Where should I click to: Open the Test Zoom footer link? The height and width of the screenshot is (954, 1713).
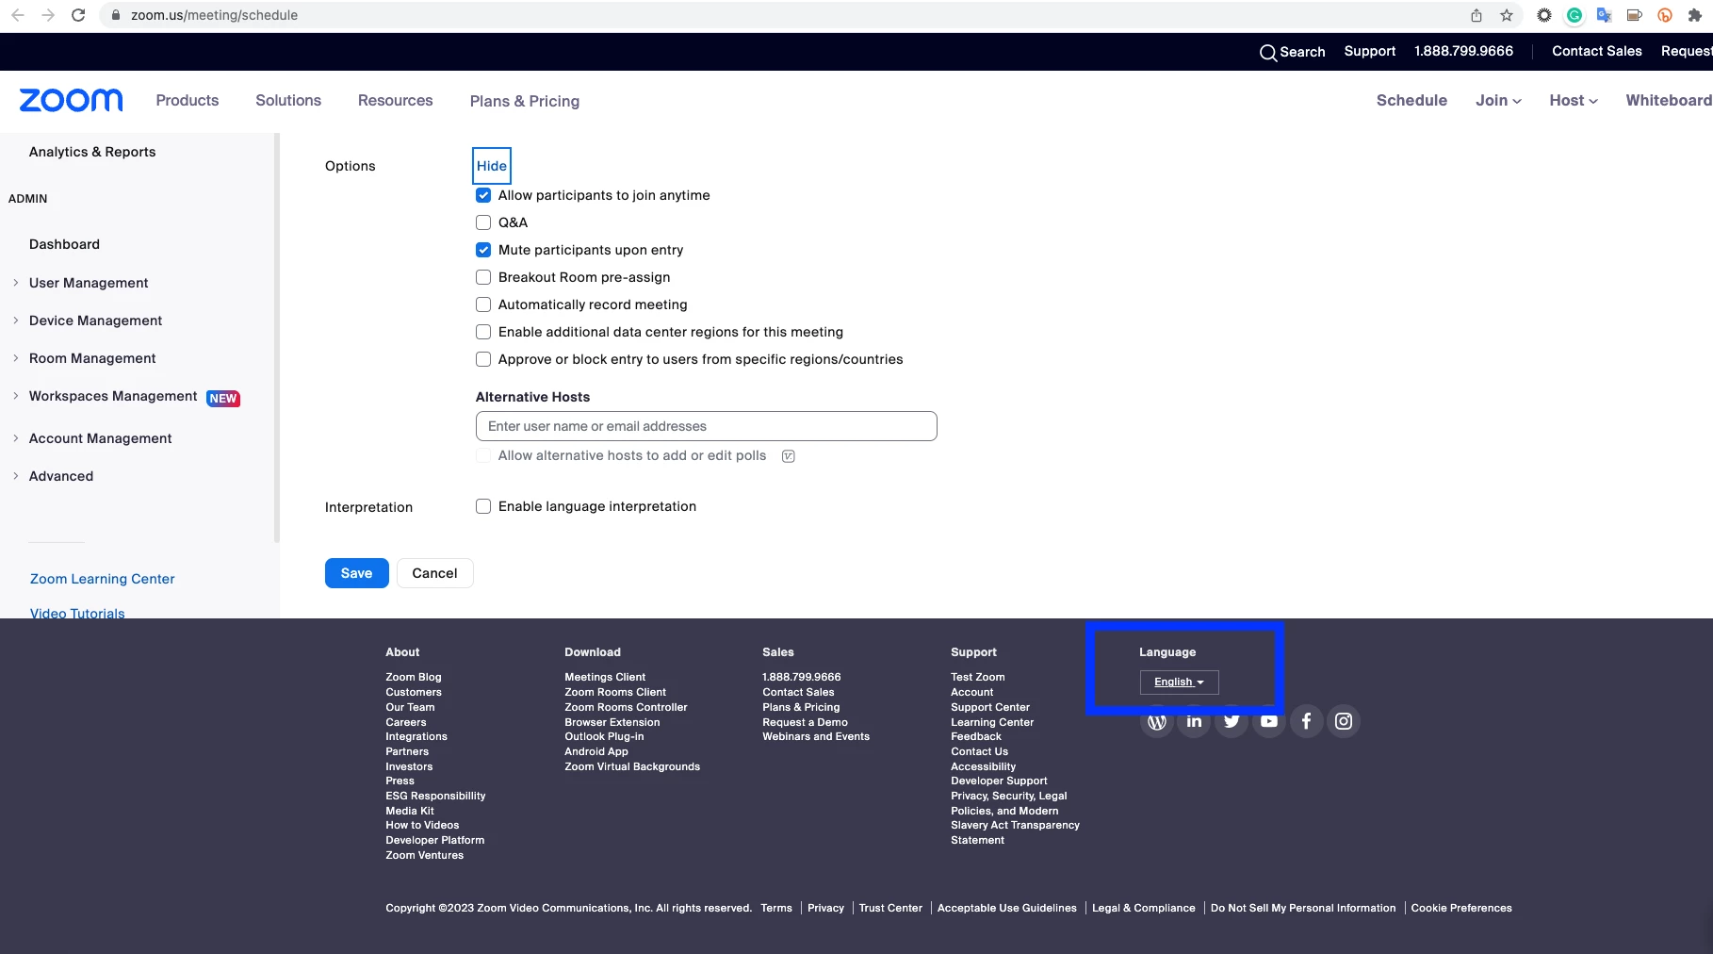click(977, 677)
